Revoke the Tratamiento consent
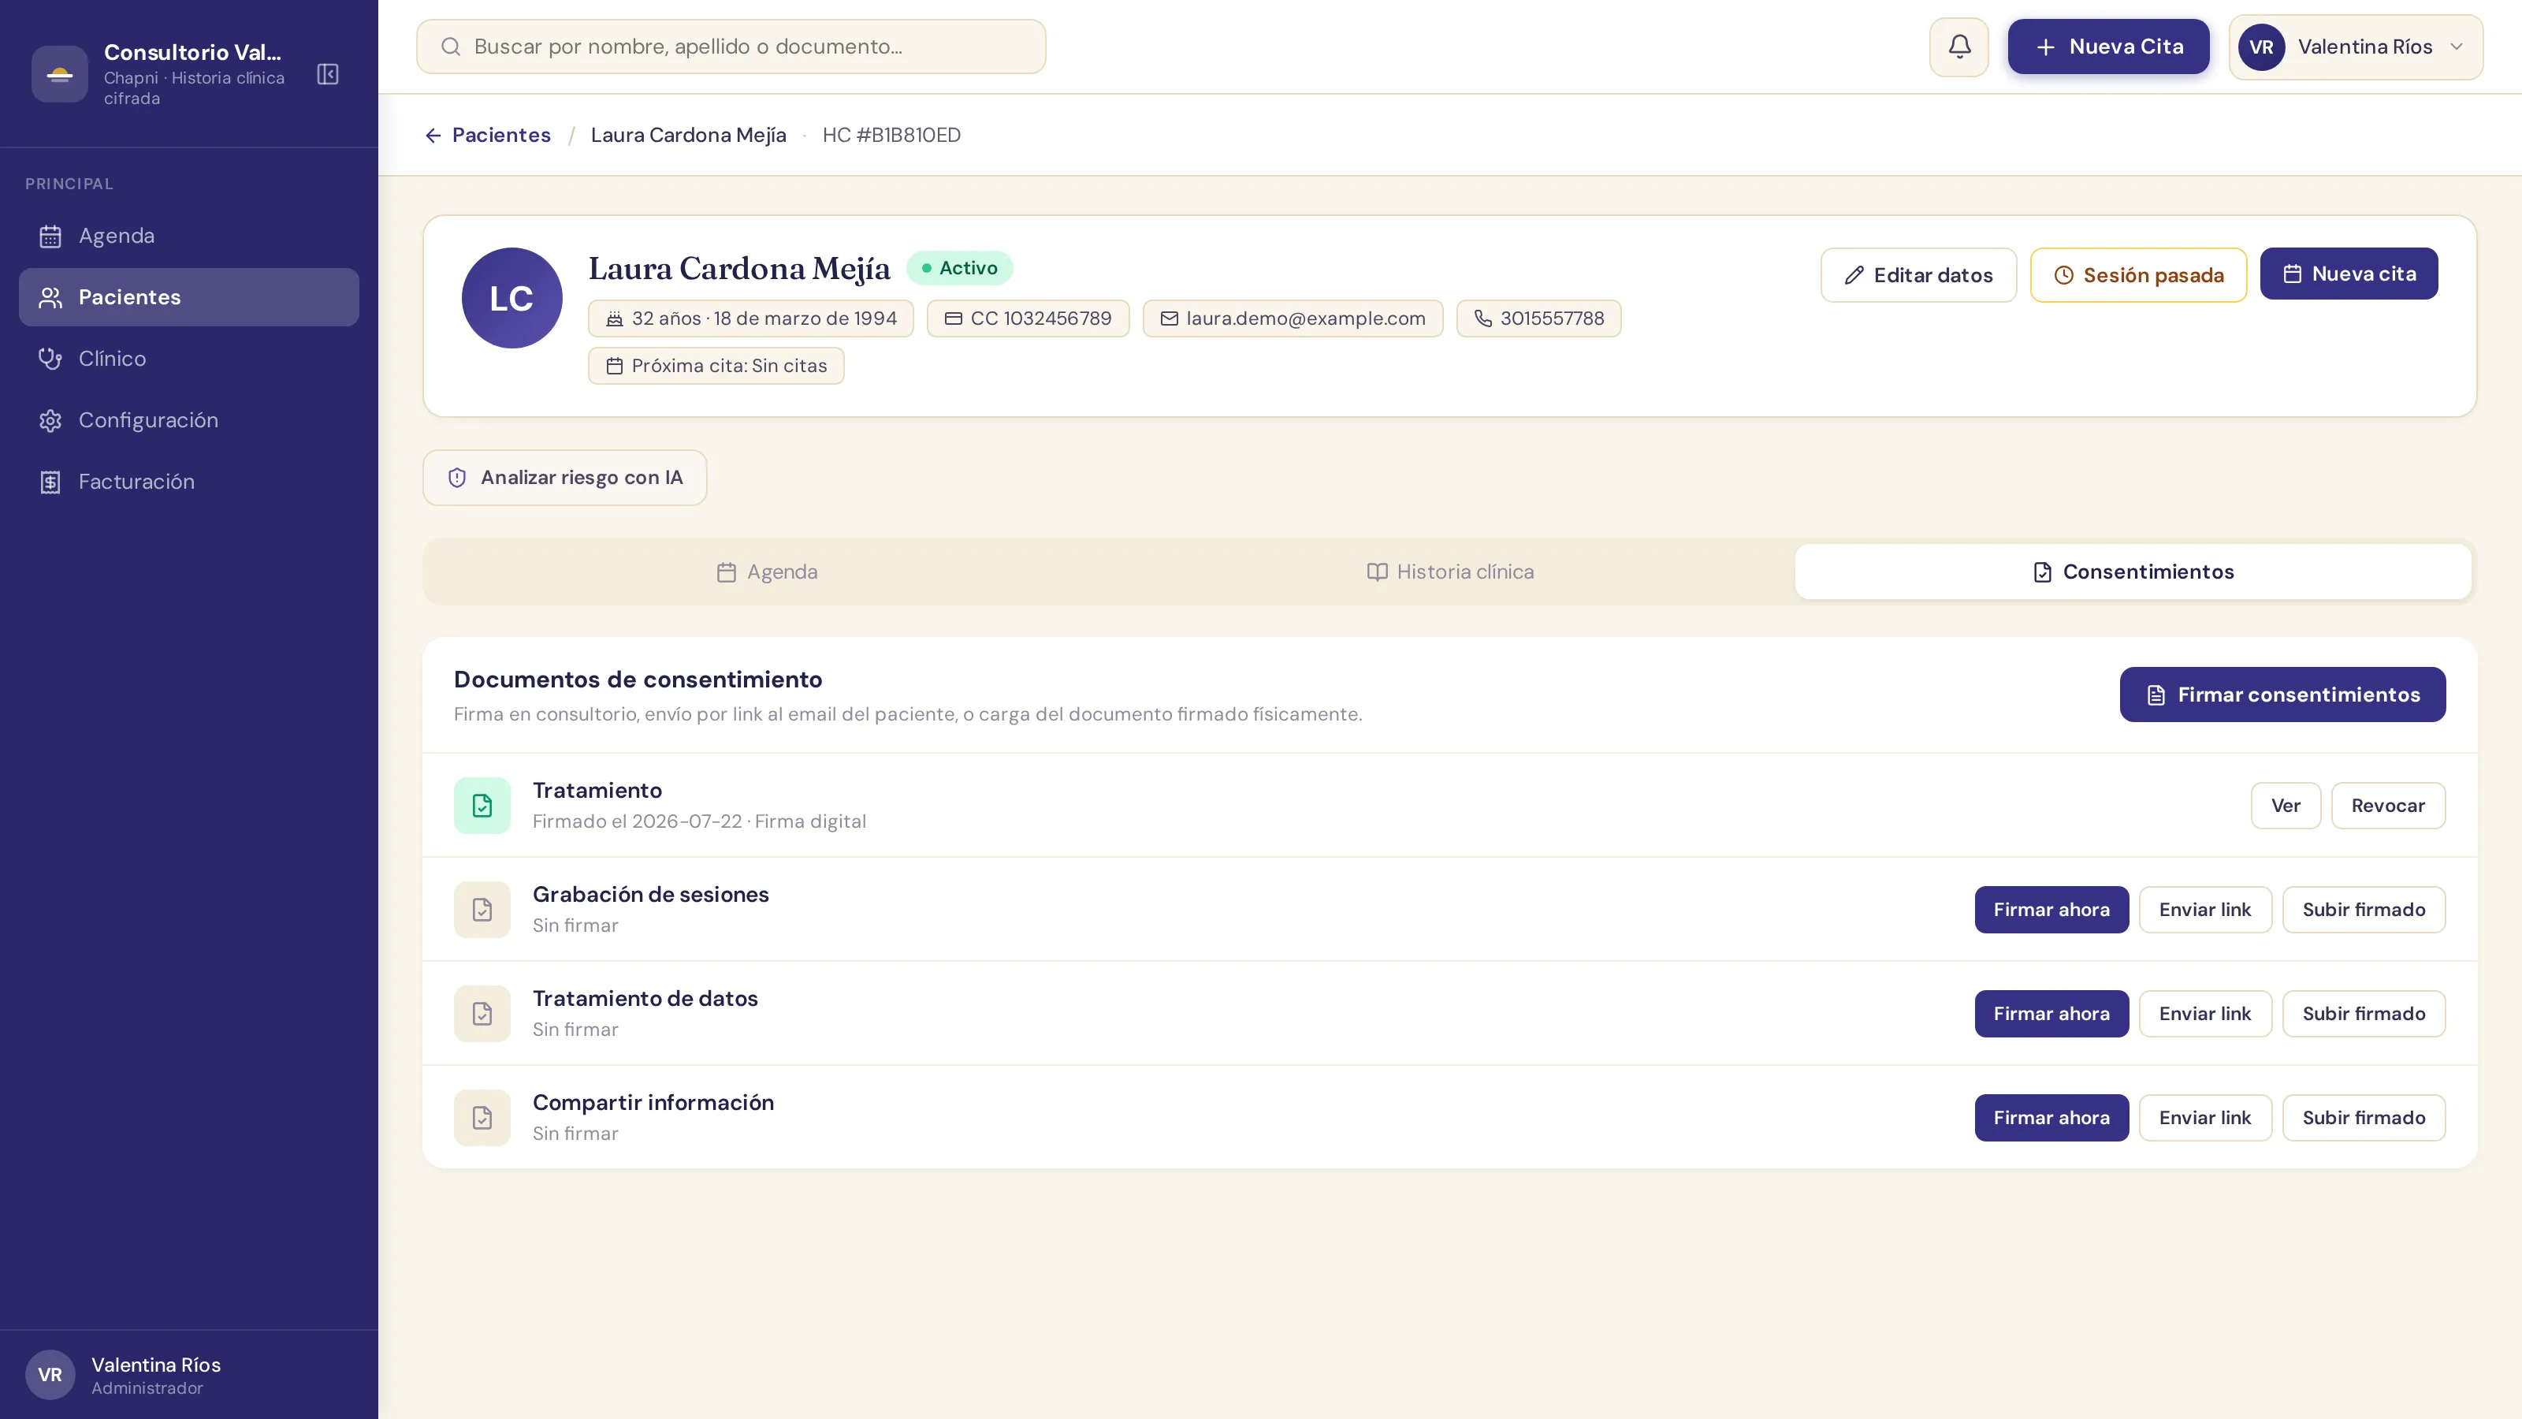This screenshot has height=1419, width=2522. click(x=2388, y=806)
